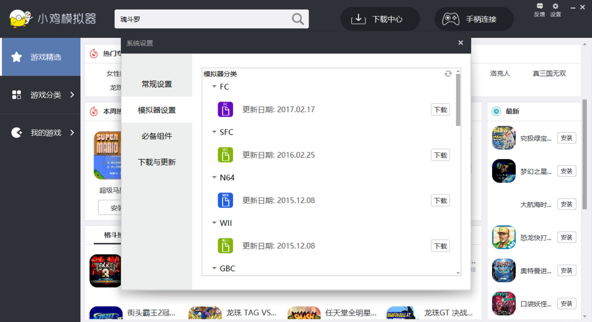Download the FC emulator

(440, 109)
